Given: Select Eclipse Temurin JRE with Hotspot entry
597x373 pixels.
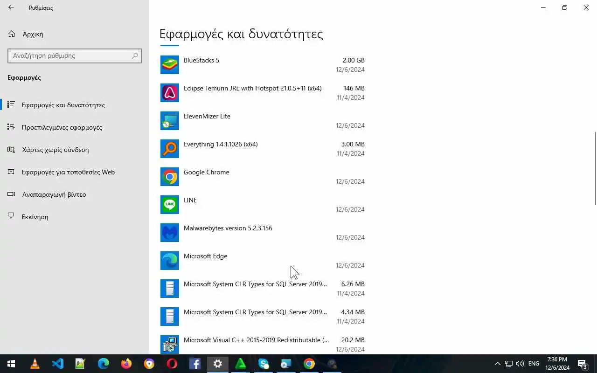Looking at the screenshot, I should click(252, 88).
